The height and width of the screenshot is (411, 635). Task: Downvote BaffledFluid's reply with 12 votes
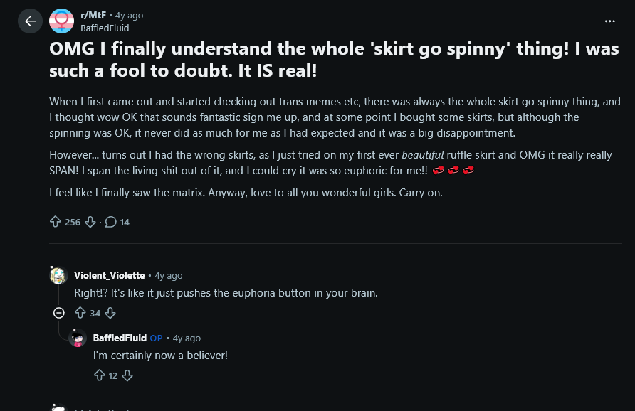point(127,375)
